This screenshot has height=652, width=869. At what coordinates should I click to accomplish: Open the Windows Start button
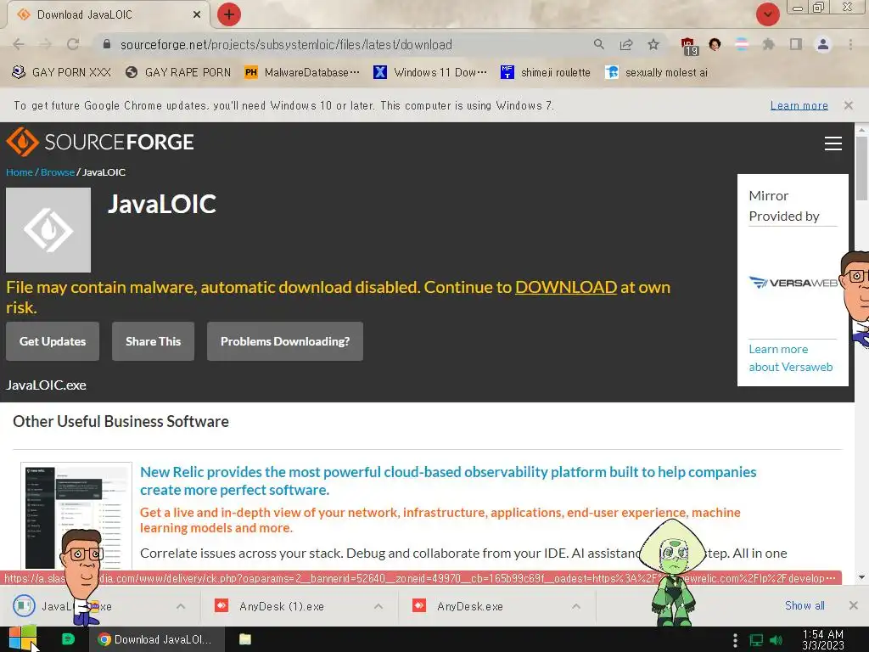pyautogui.click(x=23, y=638)
